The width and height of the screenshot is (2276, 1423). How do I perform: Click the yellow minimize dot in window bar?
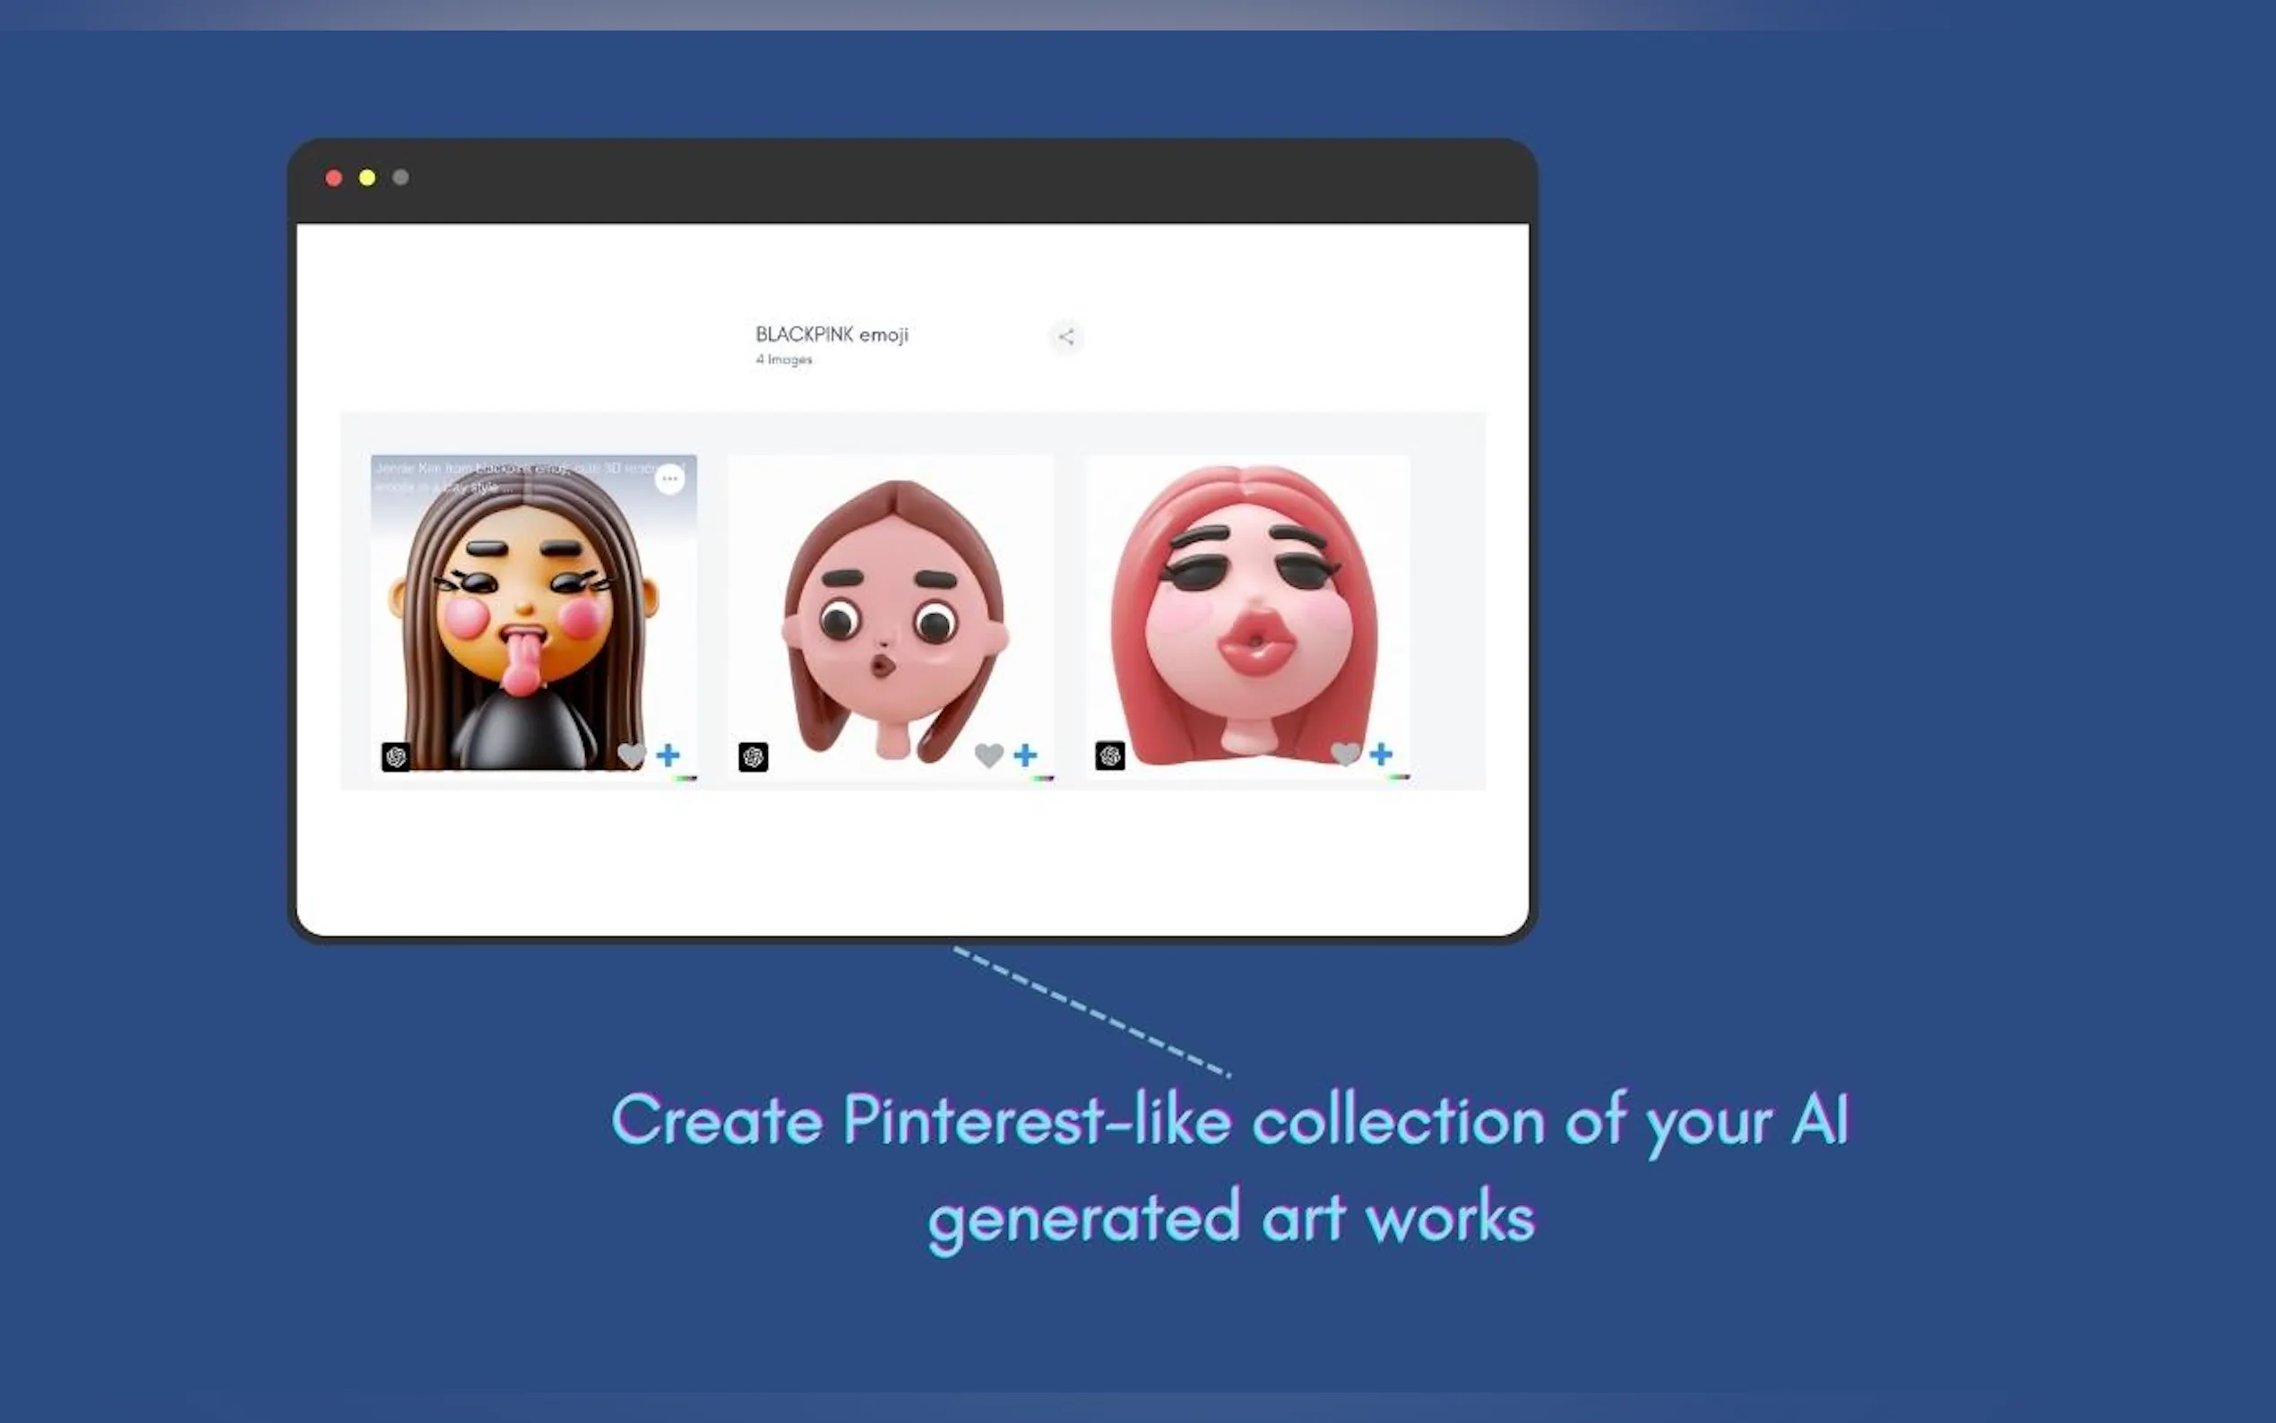pos(367,177)
